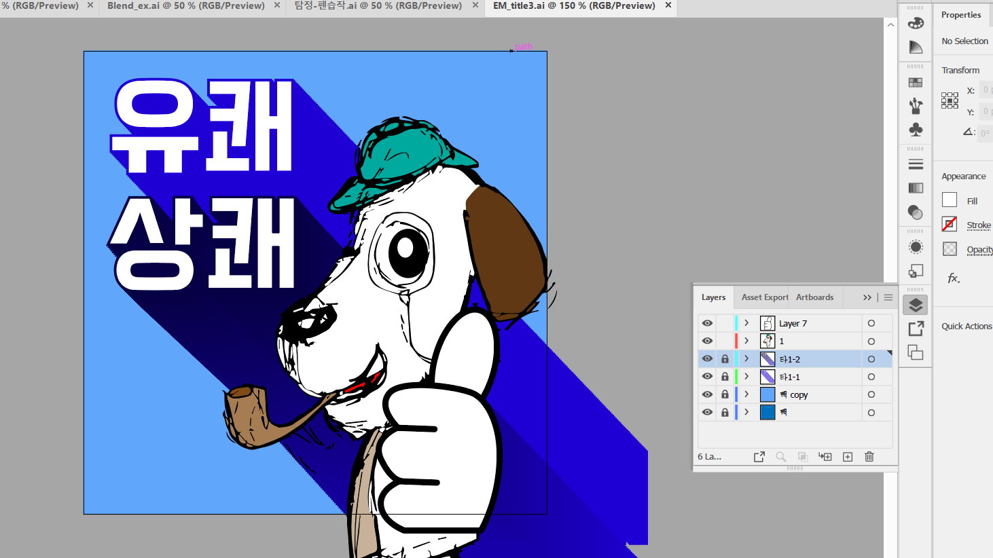Image resolution: width=993 pixels, height=558 pixels.
Task: Click the 백 copy layer thumbnail
Action: click(768, 394)
